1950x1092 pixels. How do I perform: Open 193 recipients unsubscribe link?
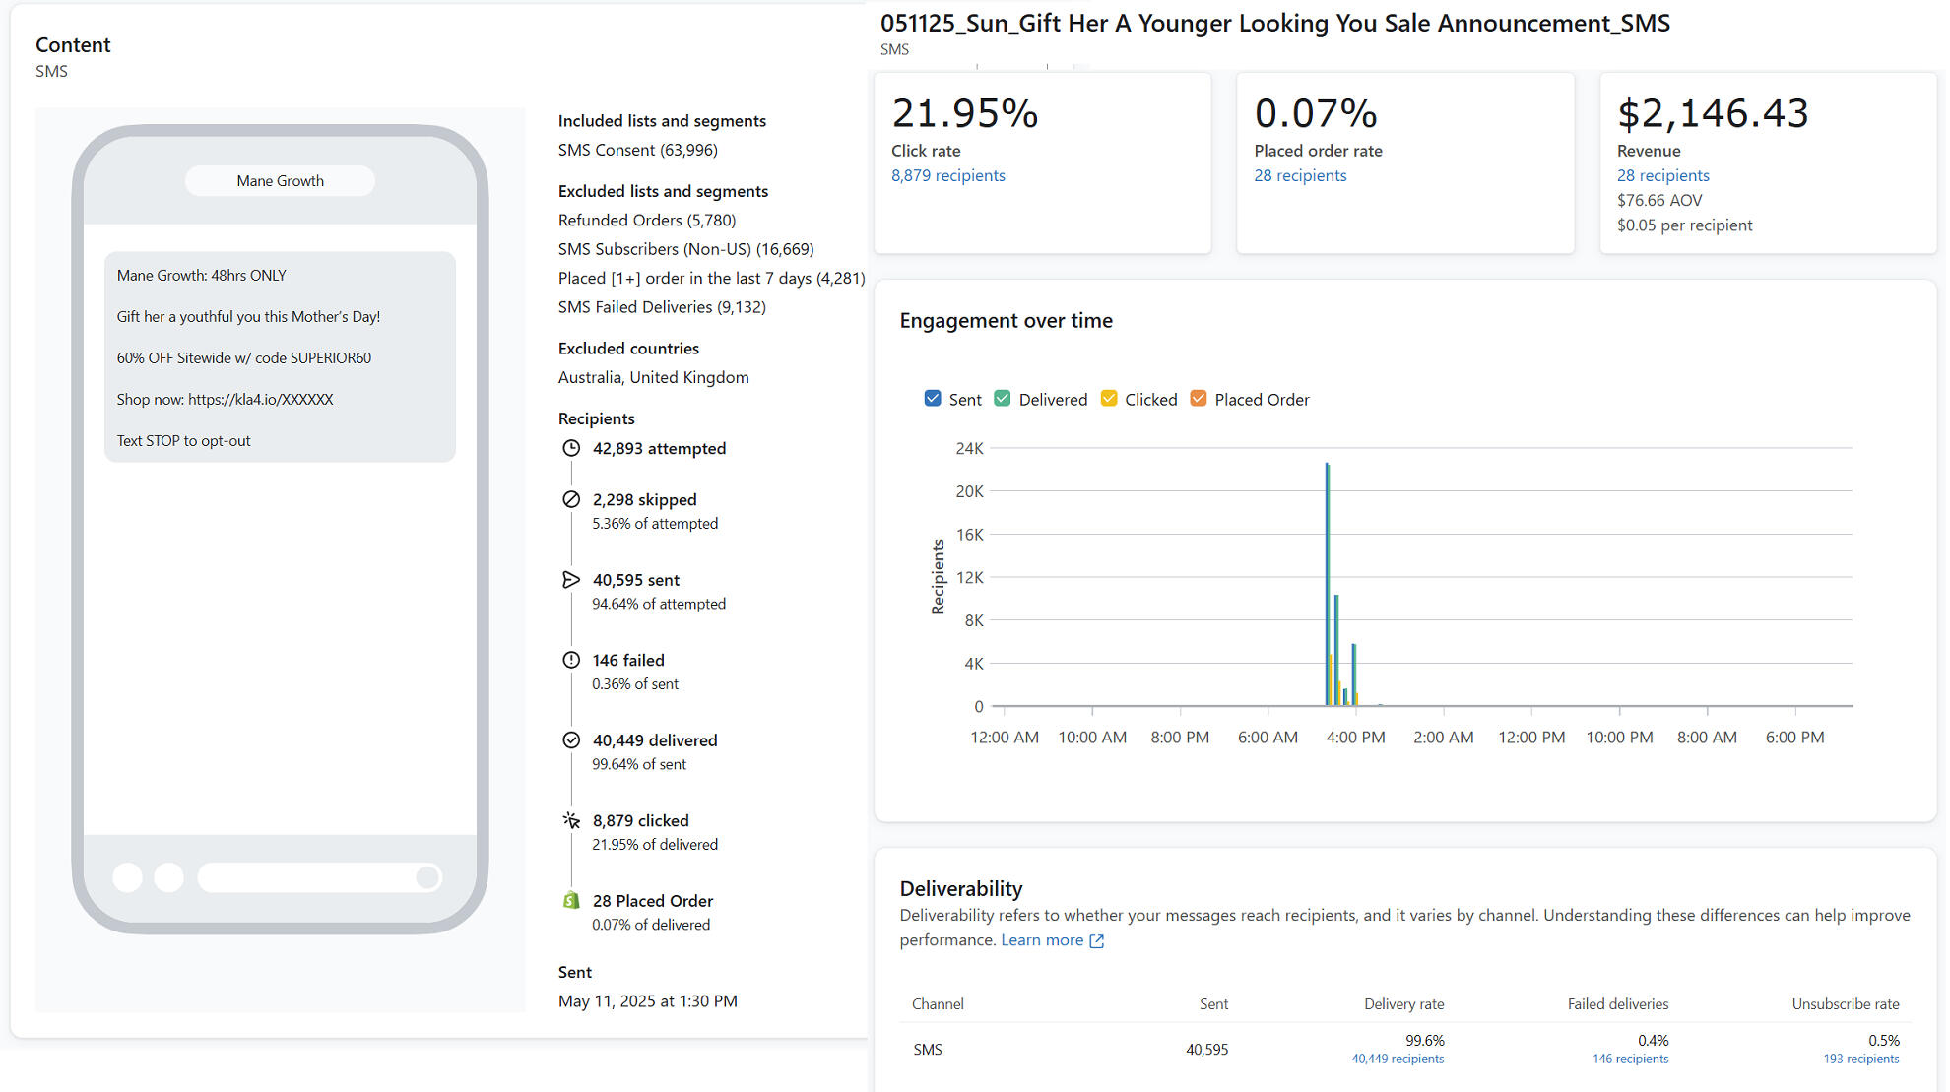click(x=1860, y=1059)
